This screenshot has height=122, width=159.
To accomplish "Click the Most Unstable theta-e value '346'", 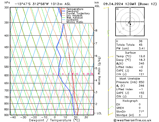I will point(142,86).
